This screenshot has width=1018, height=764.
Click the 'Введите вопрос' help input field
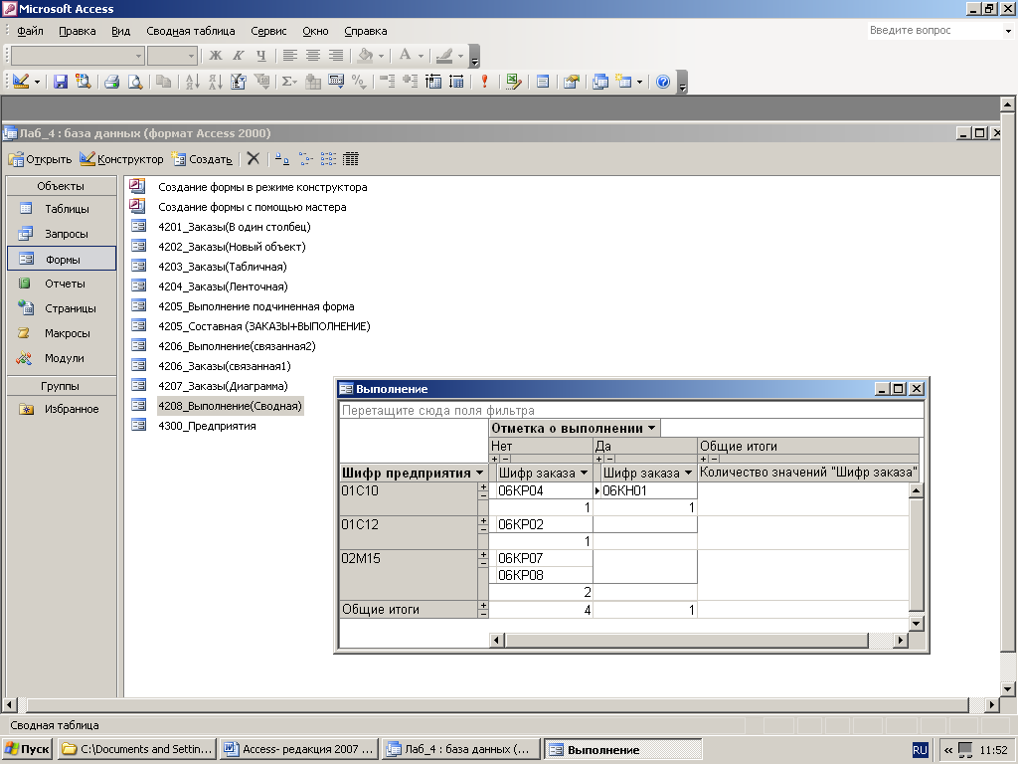click(x=934, y=31)
